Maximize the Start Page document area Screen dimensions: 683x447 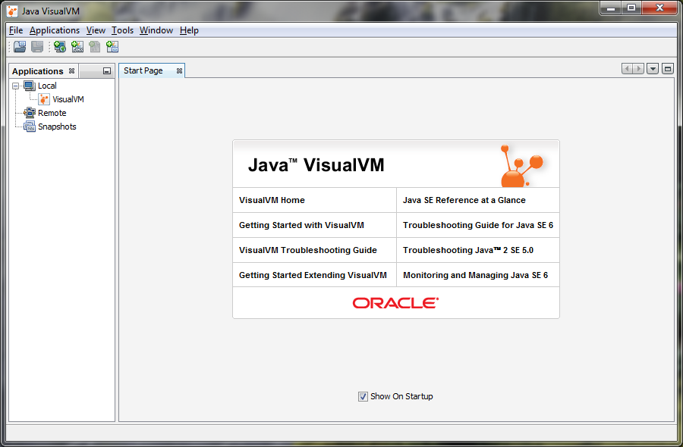point(667,68)
